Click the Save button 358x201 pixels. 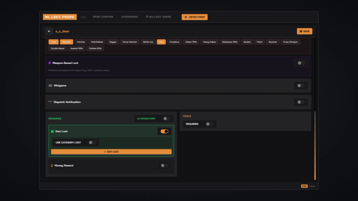[304, 31]
